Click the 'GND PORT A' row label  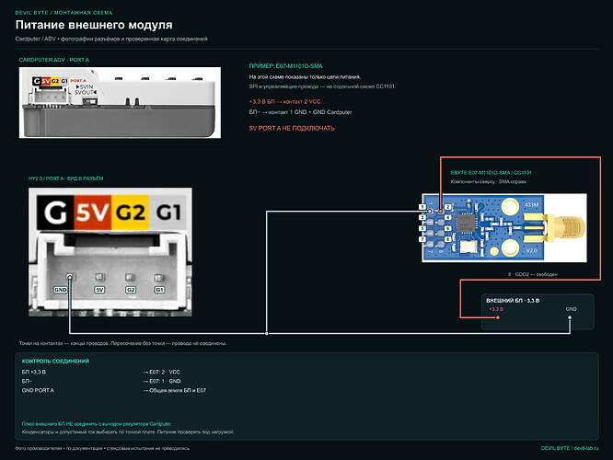pyautogui.click(x=38, y=390)
